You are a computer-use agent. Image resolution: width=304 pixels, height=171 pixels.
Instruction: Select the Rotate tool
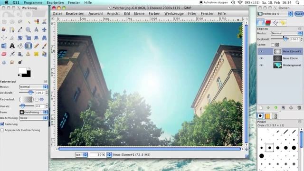pos(20,38)
